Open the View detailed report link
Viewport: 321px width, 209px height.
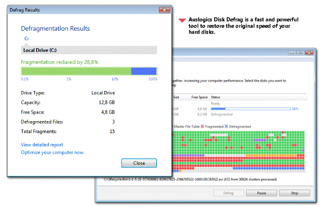[42, 145]
